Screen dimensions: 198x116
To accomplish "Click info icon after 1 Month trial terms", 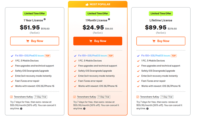I will tap(84, 109).
